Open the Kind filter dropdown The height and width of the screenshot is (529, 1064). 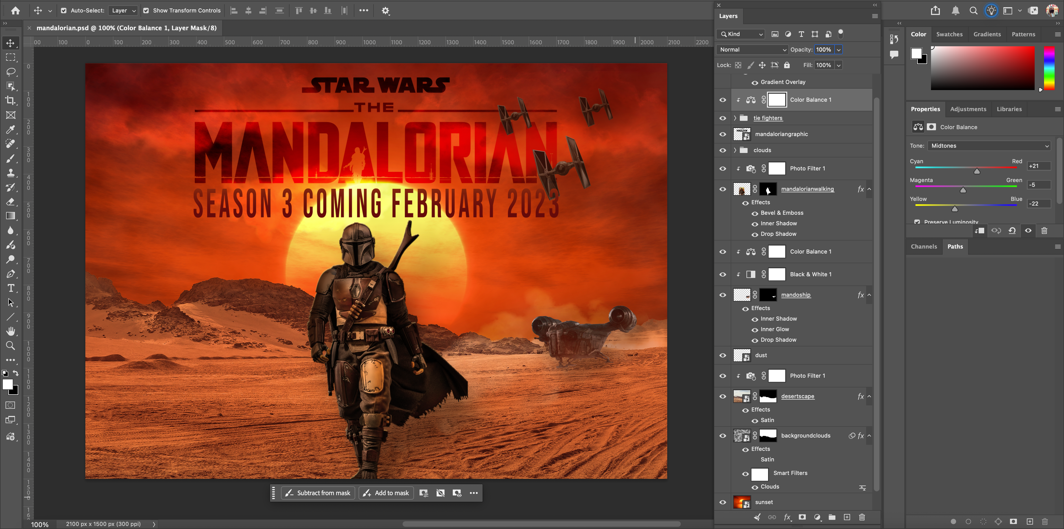pos(741,34)
